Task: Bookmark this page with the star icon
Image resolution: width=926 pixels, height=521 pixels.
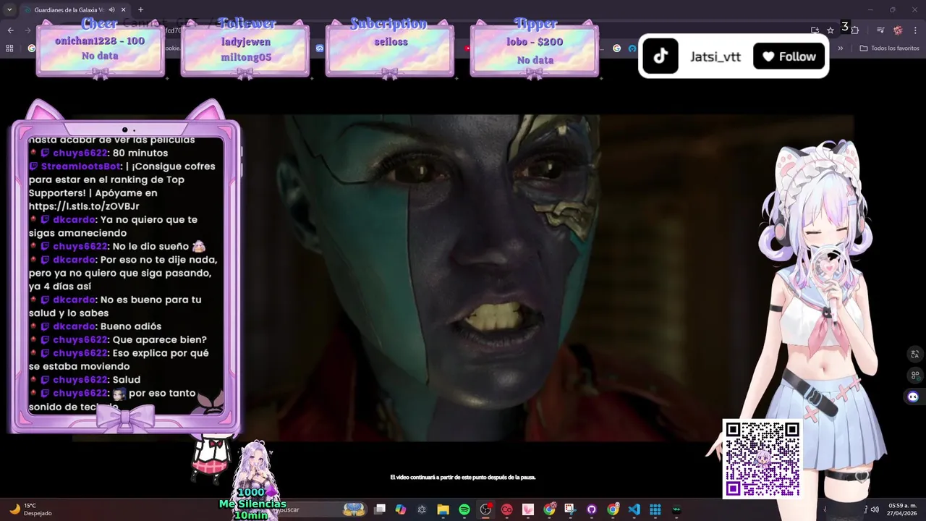Action: coord(831,30)
